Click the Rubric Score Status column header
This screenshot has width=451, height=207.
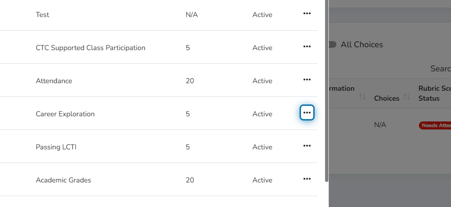(434, 94)
